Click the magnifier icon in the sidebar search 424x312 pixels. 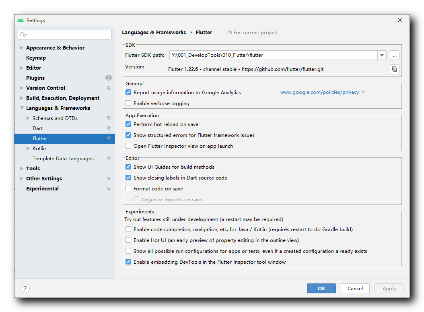click(22, 35)
